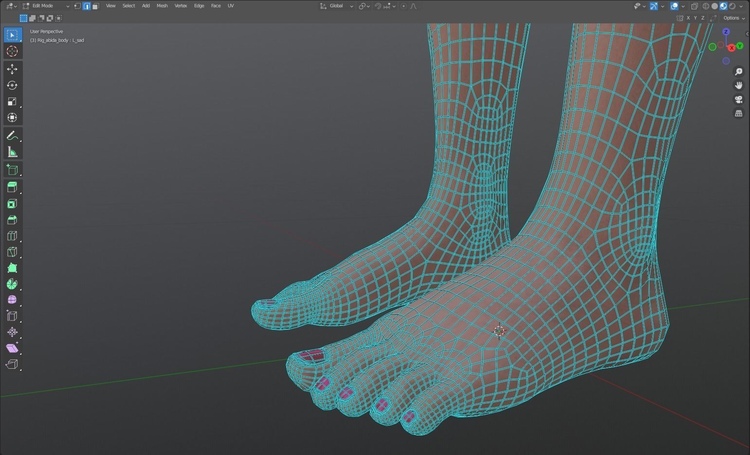This screenshot has width=750, height=455.
Task: Switch to wireframe viewport shading
Action: (706, 6)
